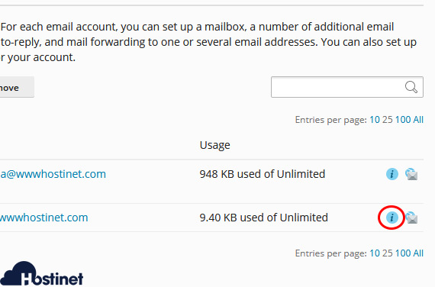435x287 pixels.
Task: Show 25 entries per page below the table
Action: click(x=387, y=253)
